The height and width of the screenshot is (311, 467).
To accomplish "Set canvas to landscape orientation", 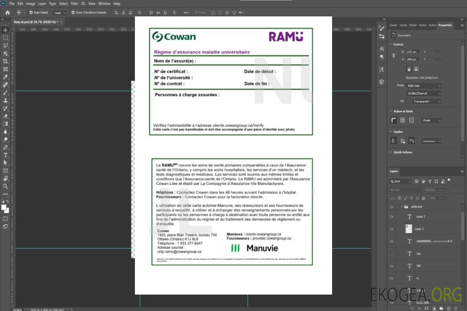I will point(416,69).
